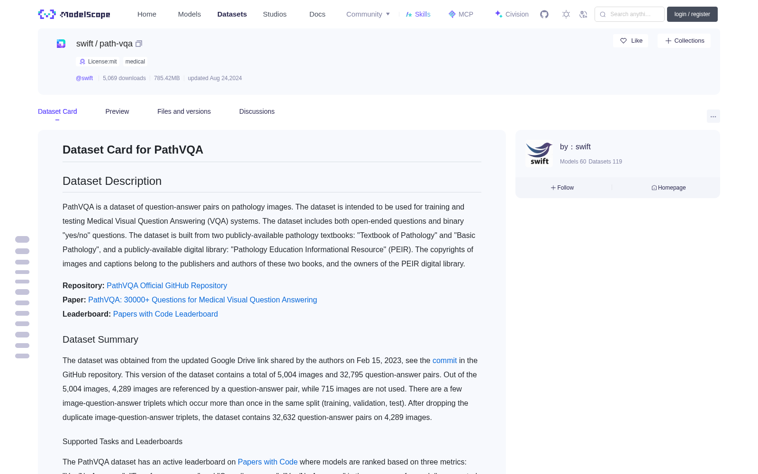Go to the Home page
The width and height of the screenshot is (758, 474).
tap(147, 14)
